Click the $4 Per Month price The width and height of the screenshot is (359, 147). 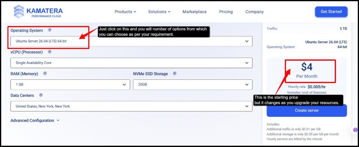click(307, 71)
